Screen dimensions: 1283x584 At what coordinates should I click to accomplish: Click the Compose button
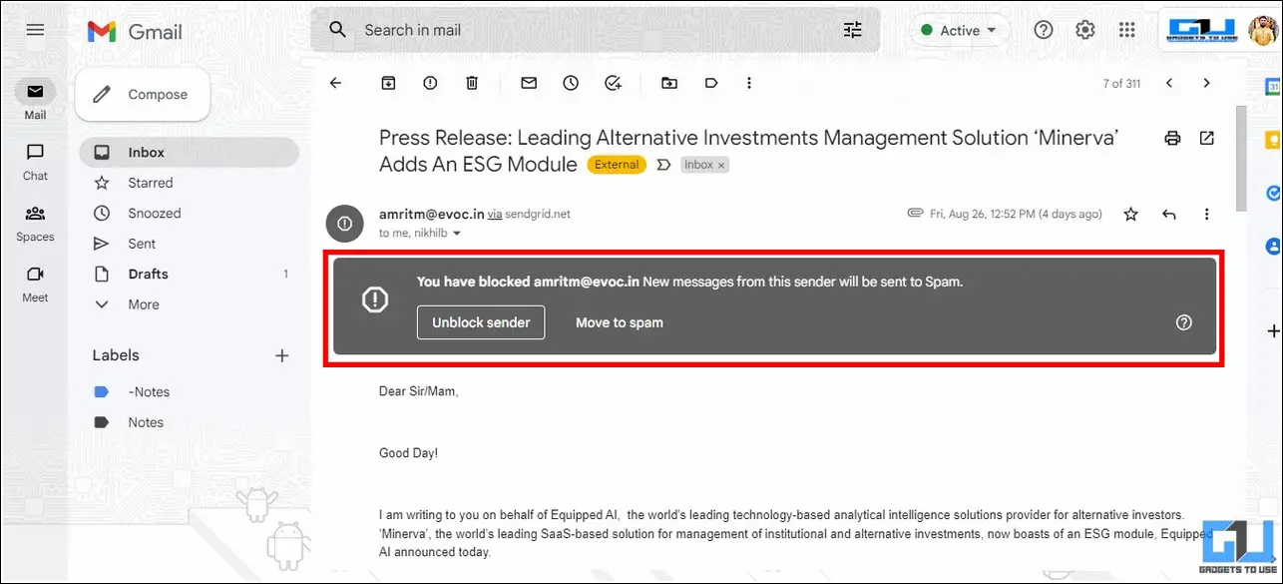[x=143, y=95]
